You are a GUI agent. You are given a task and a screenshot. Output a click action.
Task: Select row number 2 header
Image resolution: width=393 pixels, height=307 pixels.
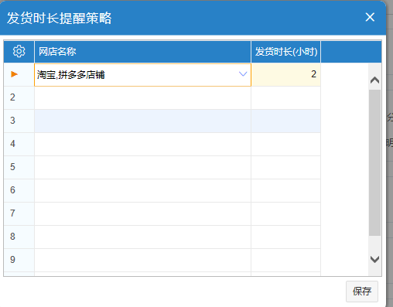[x=19, y=97]
